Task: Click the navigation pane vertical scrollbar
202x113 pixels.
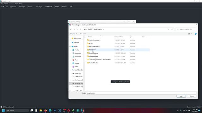Action: click(84, 50)
